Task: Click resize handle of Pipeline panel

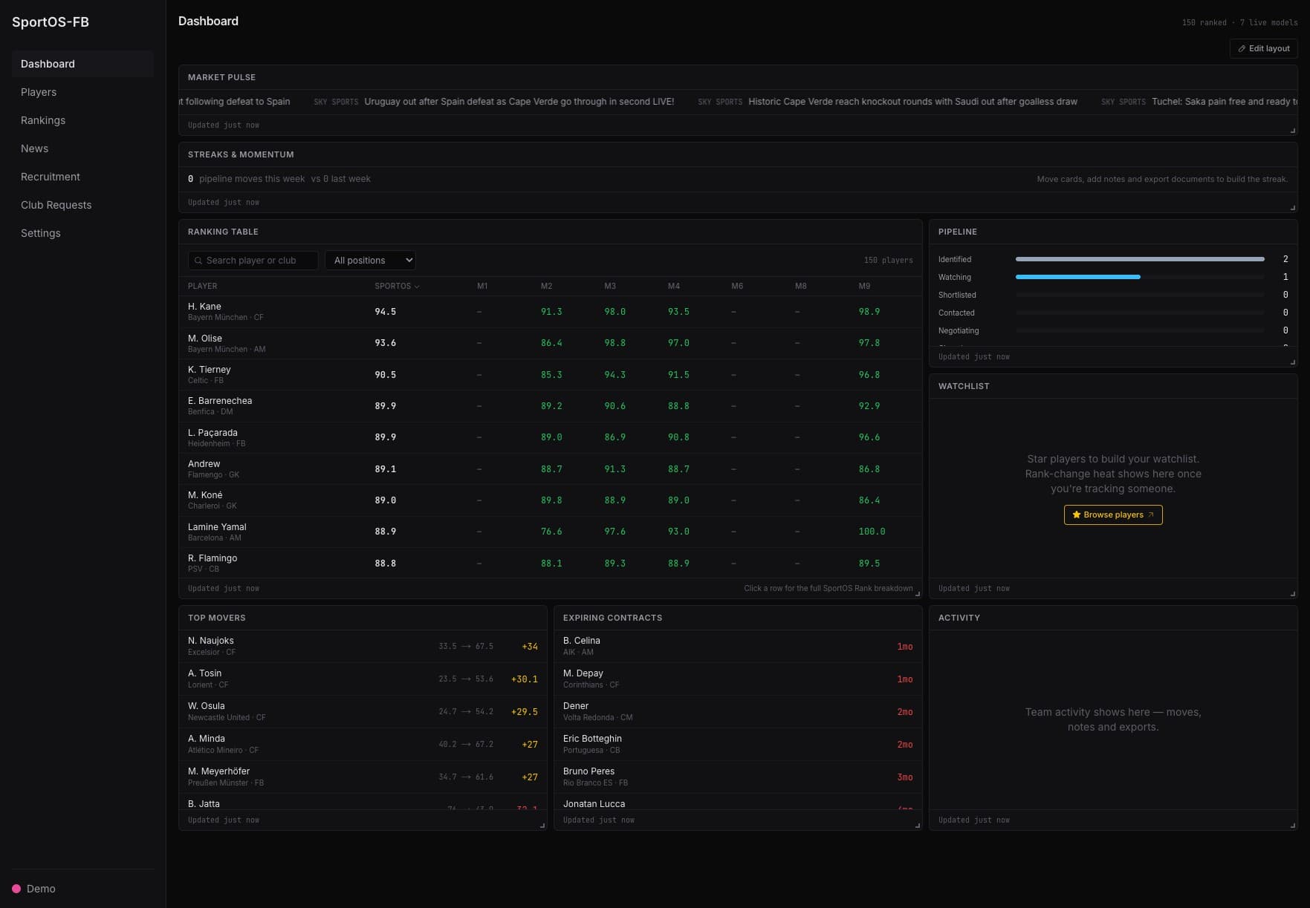Action: pos(1293,362)
